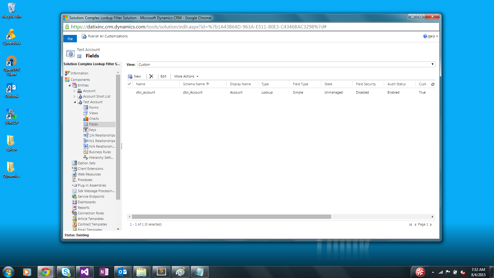Click the horizontal scrollbar thumb in grid
The image size is (494, 278).
click(x=232, y=217)
